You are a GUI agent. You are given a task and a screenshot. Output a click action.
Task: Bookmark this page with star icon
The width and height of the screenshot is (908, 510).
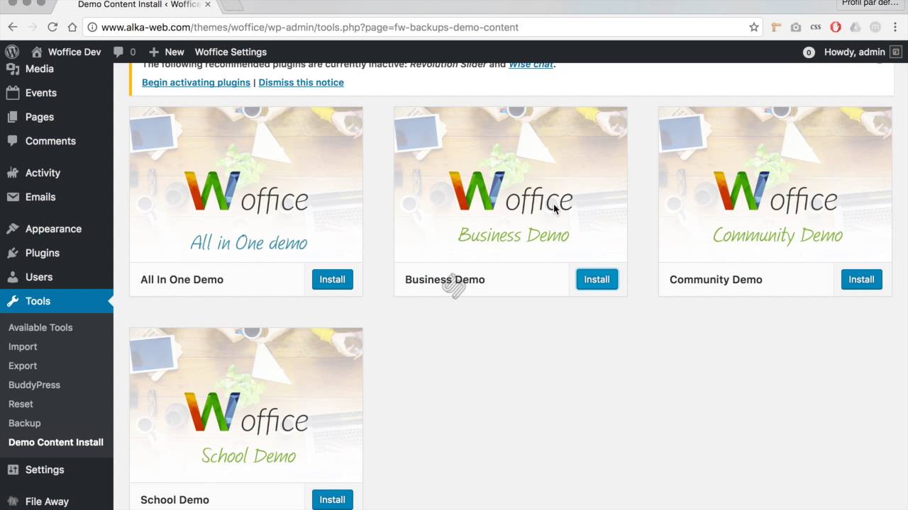tap(754, 27)
